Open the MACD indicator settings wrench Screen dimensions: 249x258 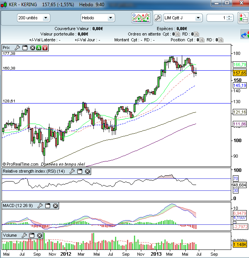coord(40,206)
